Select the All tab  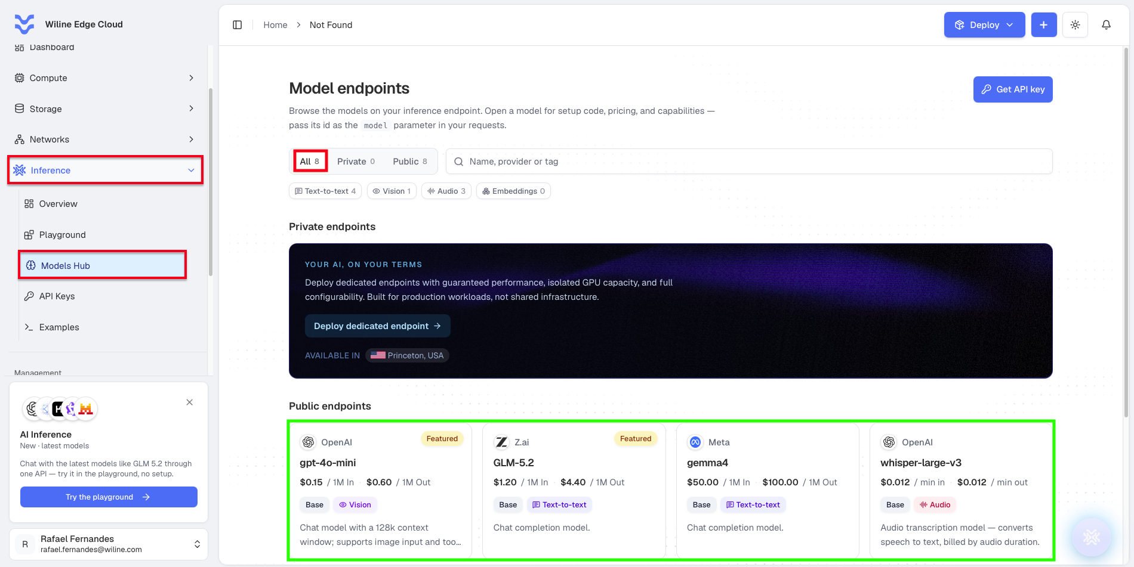tap(310, 162)
